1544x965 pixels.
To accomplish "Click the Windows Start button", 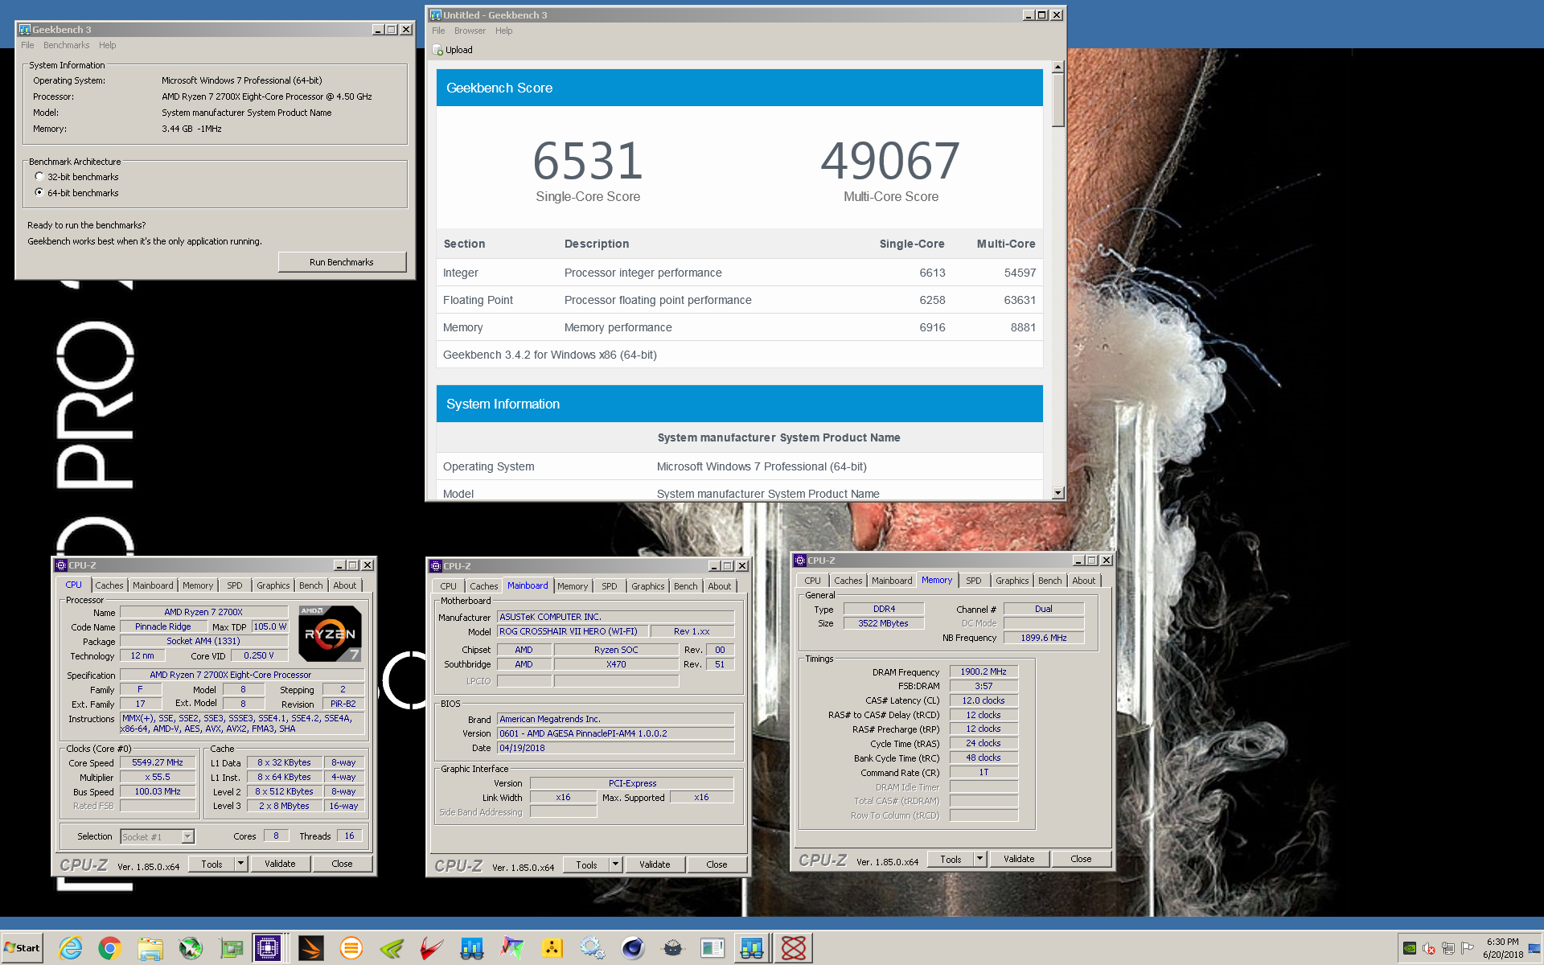I will [x=23, y=948].
